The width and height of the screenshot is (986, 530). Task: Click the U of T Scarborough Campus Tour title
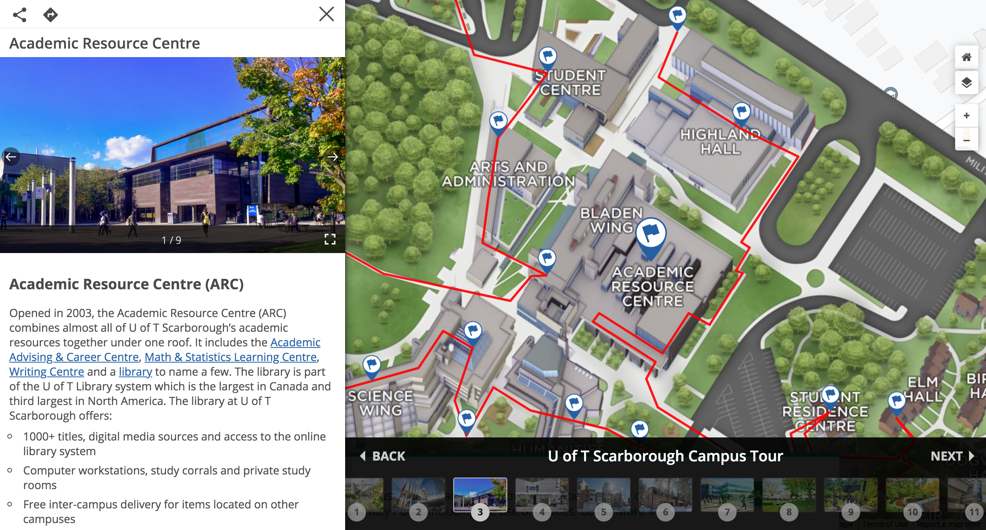pyautogui.click(x=666, y=456)
